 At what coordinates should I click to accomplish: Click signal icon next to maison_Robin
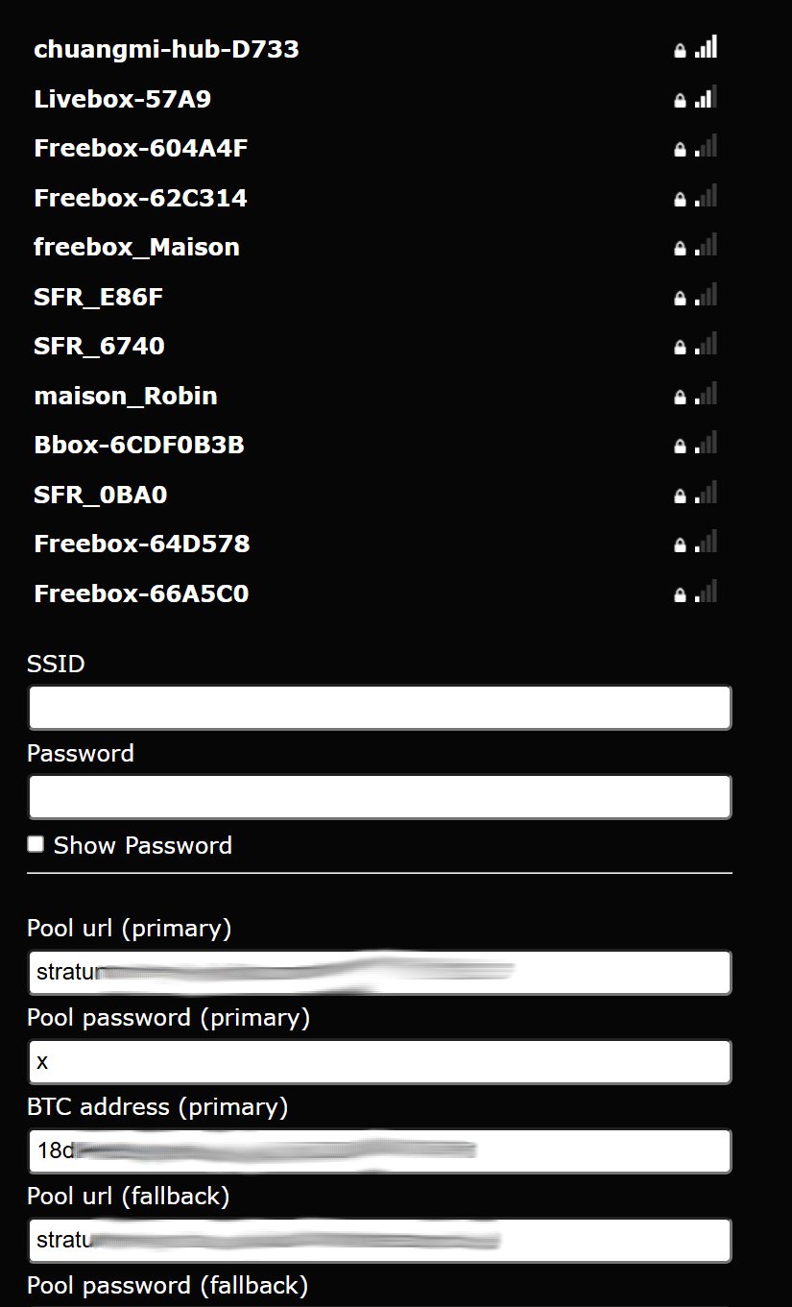tap(707, 394)
